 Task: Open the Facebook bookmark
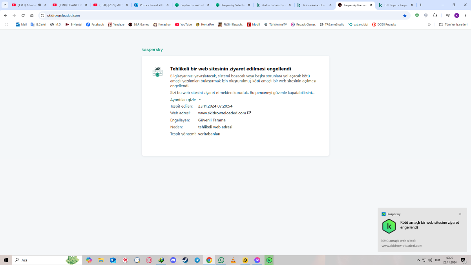(95, 24)
